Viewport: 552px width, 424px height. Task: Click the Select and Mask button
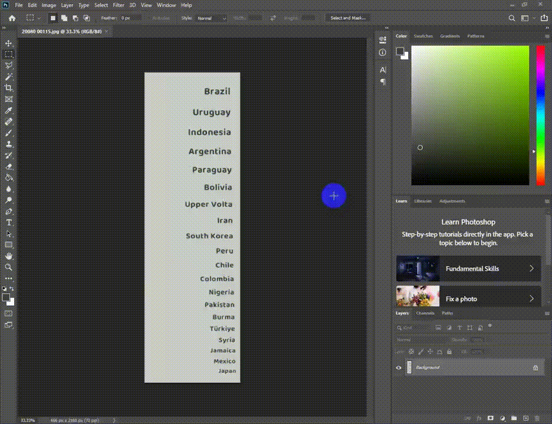[348, 18]
